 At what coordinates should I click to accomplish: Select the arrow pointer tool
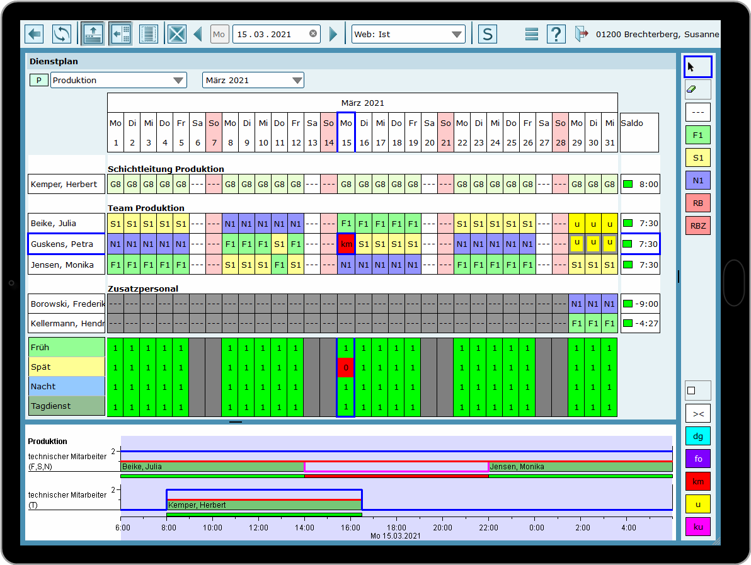(697, 66)
